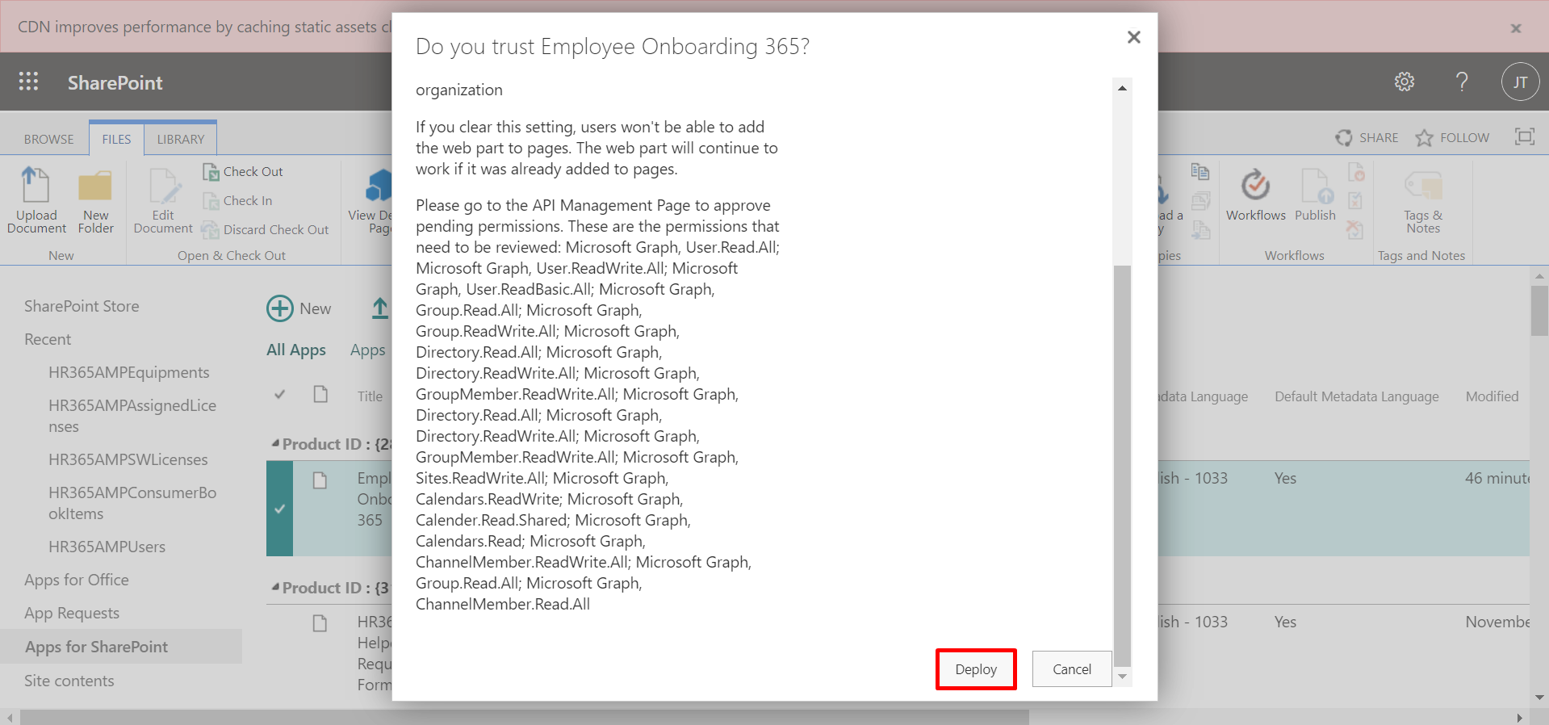Open the app launcher waffle icon
1549x725 pixels.
[29, 82]
